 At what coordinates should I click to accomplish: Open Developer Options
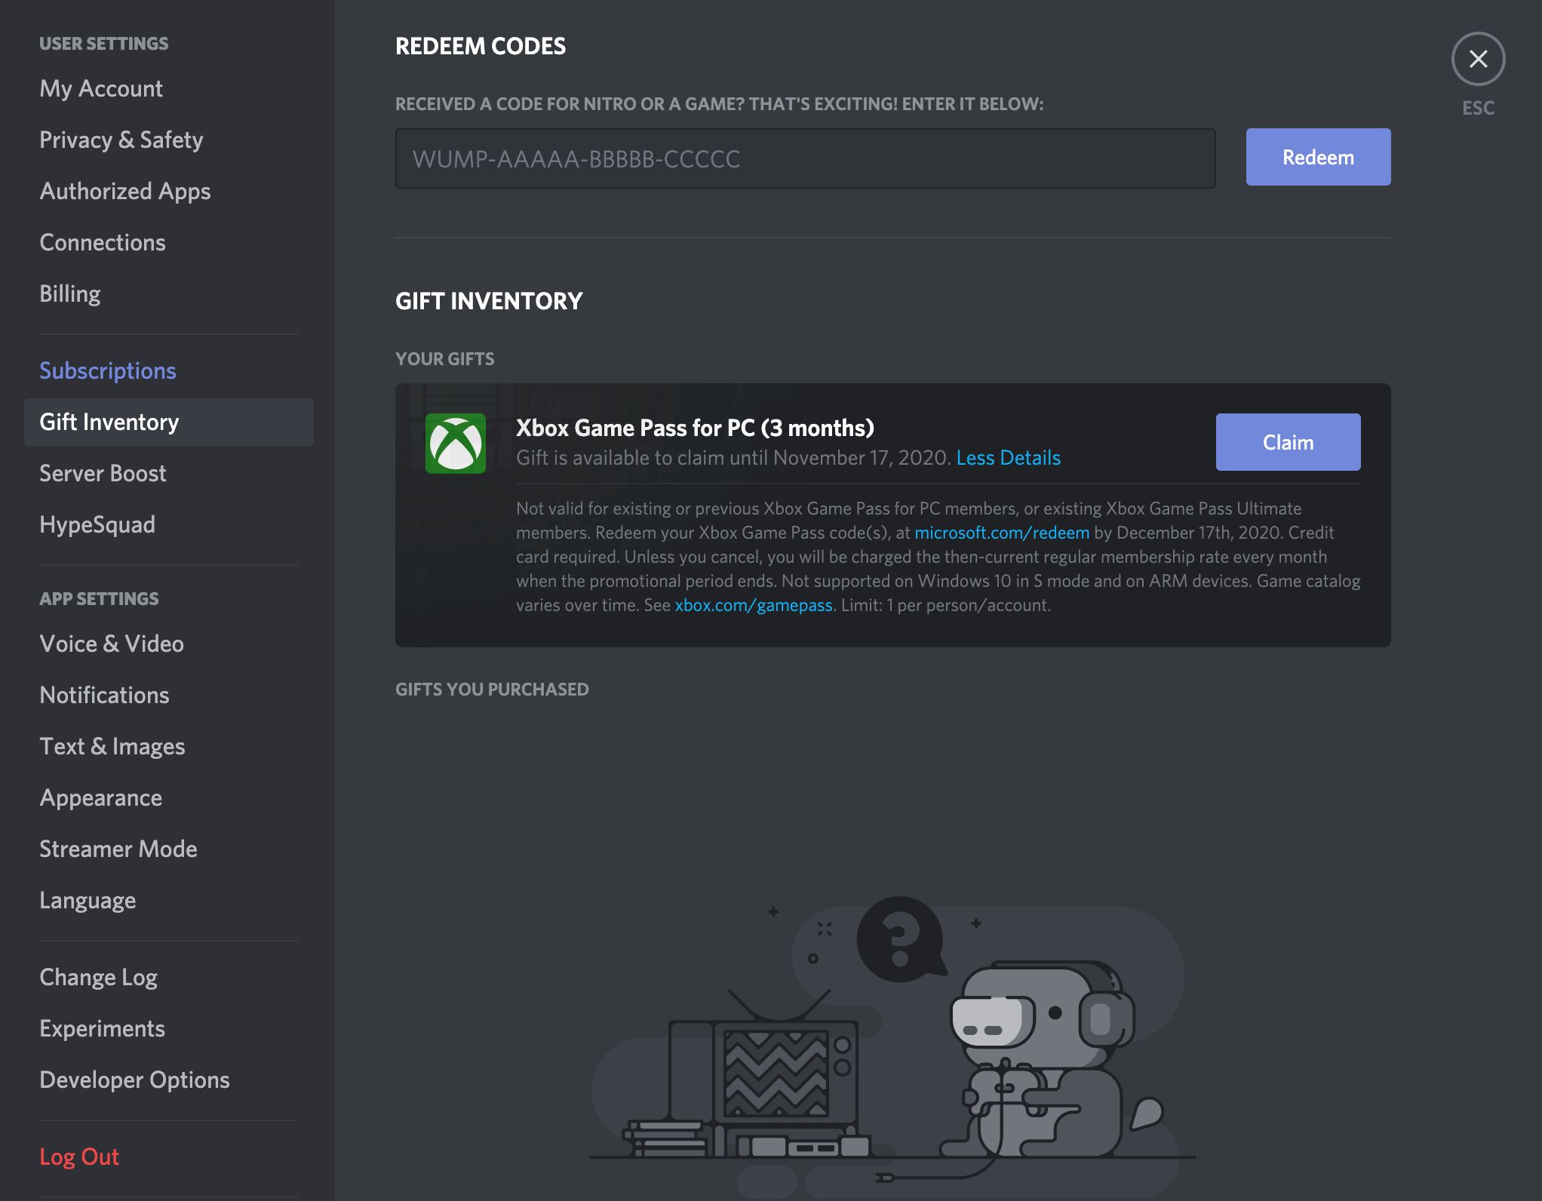[135, 1080]
